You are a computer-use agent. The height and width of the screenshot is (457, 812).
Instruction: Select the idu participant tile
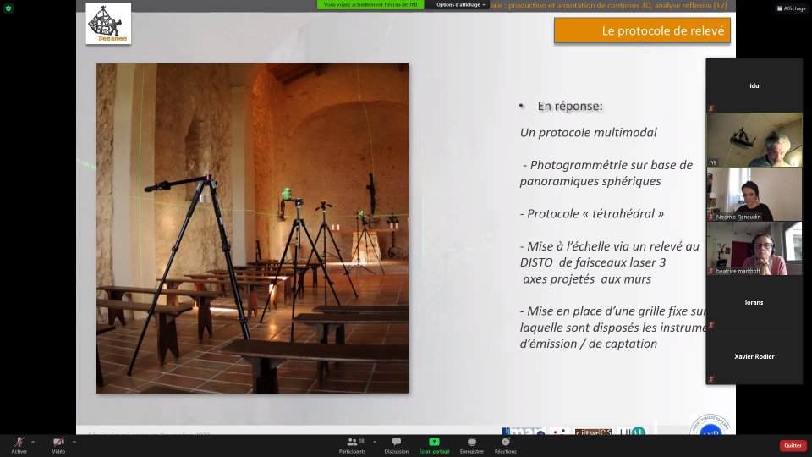754,85
